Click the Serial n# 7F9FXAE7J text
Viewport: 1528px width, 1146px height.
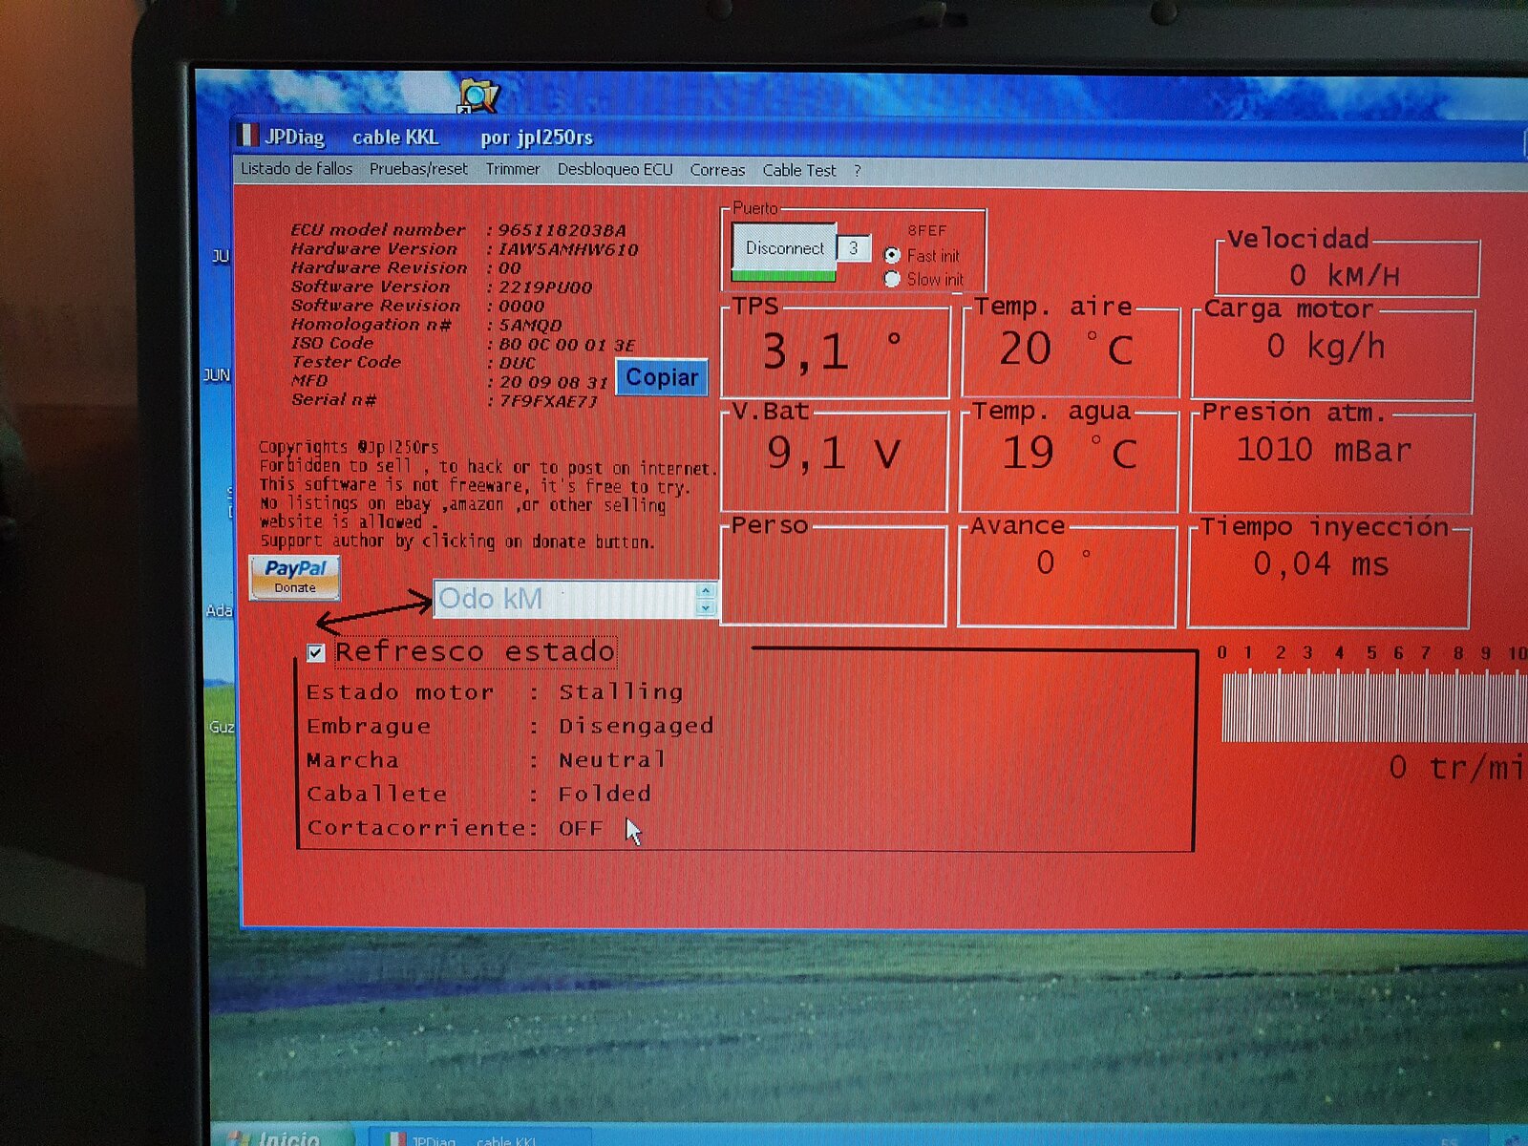(x=548, y=401)
